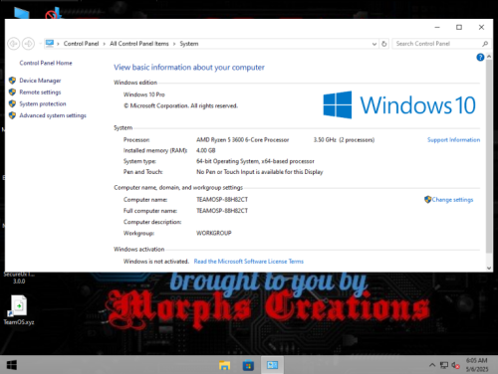Click the vertical scrollbar thumb
This screenshot has width=498, height=374.
[489, 156]
